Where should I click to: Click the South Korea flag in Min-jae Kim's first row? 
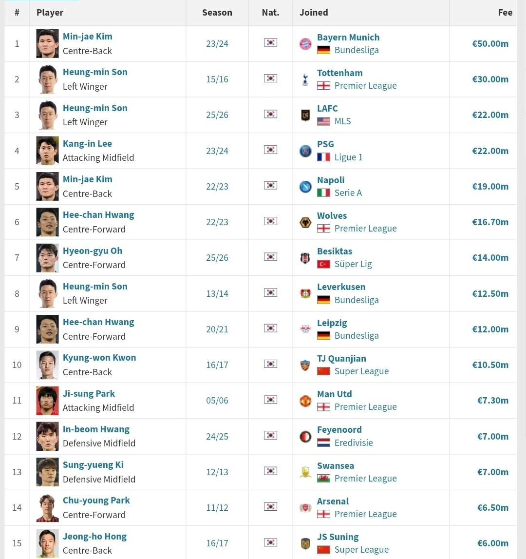tap(270, 43)
